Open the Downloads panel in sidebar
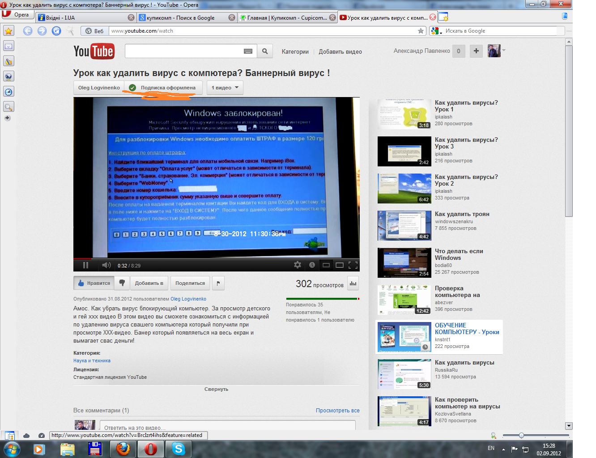This screenshot has height=458, width=596. (x=9, y=76)
